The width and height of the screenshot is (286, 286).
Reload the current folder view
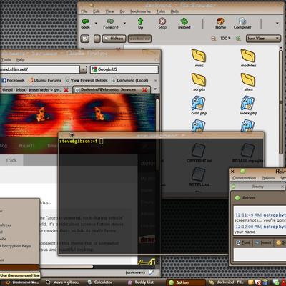click(x=184, y=24)
